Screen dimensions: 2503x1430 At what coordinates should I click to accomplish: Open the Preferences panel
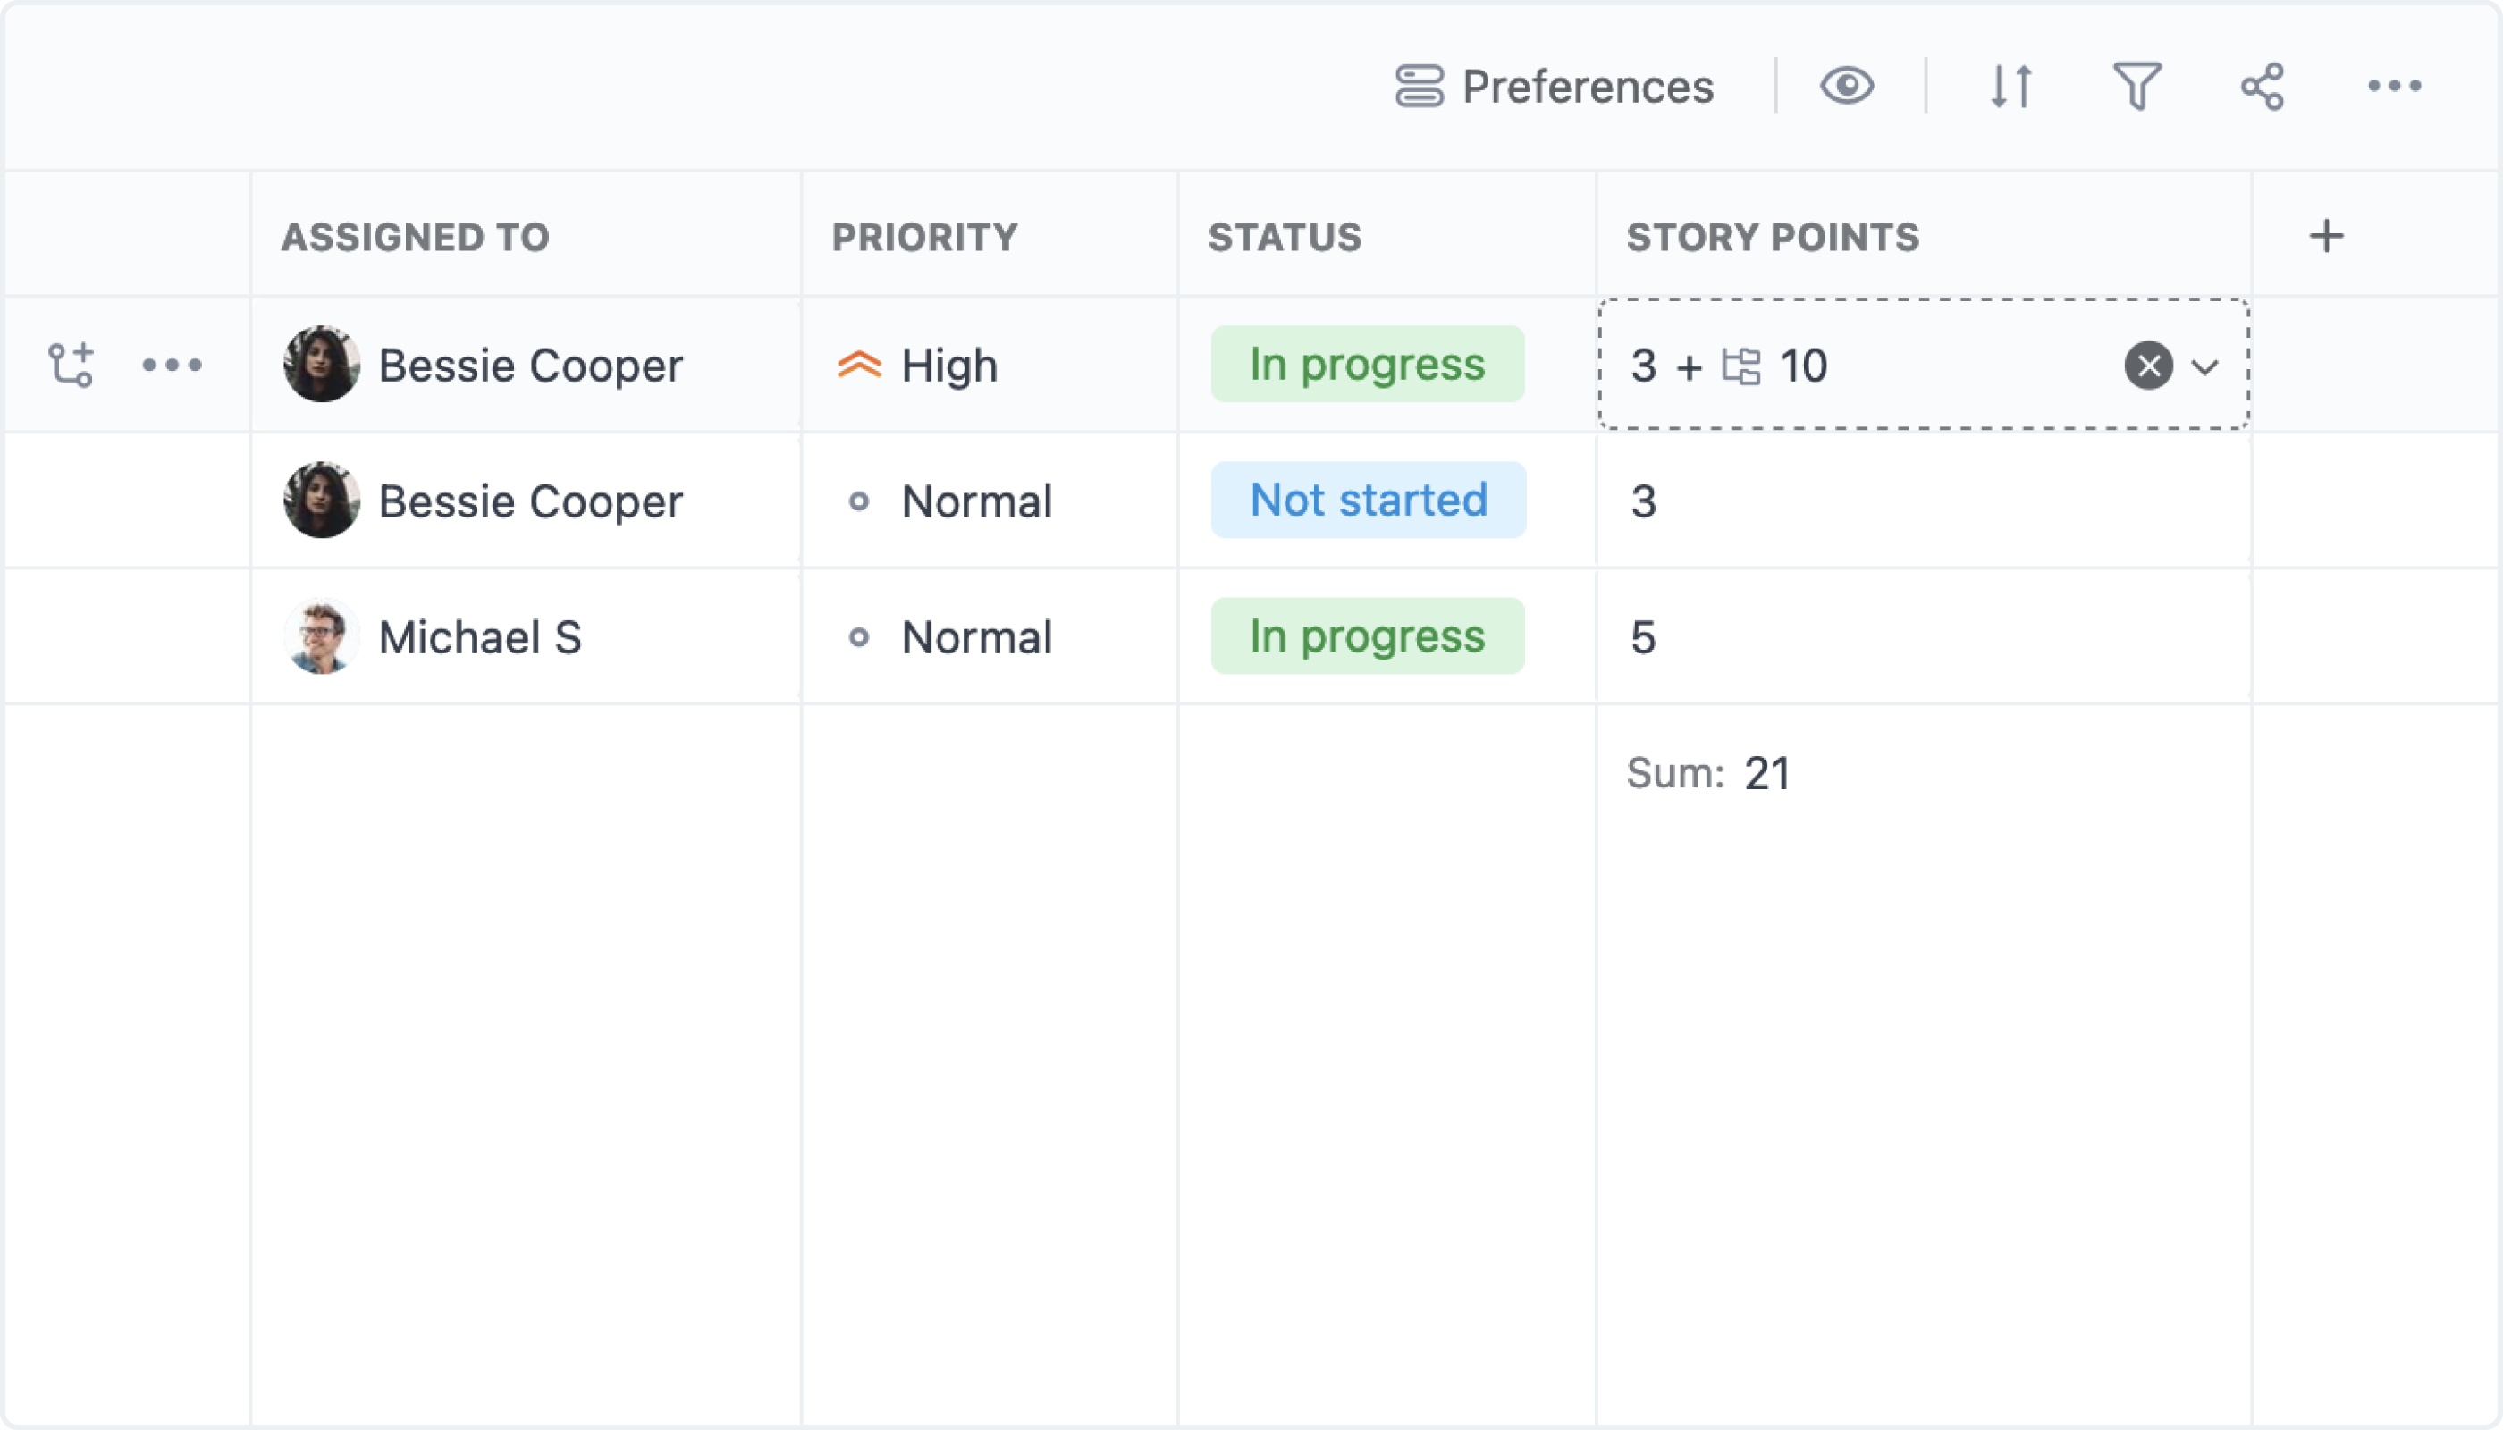(x=1555, y=87)
